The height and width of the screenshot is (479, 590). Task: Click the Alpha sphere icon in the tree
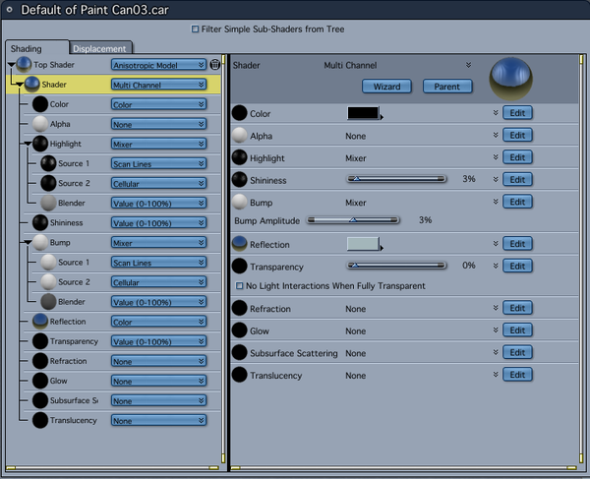(x=40, y=124)
